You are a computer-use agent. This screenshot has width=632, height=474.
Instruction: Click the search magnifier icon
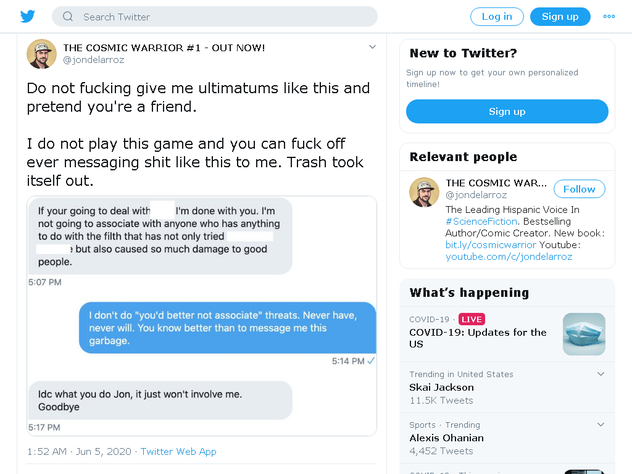pyautogui.click(x=68, y=17)
